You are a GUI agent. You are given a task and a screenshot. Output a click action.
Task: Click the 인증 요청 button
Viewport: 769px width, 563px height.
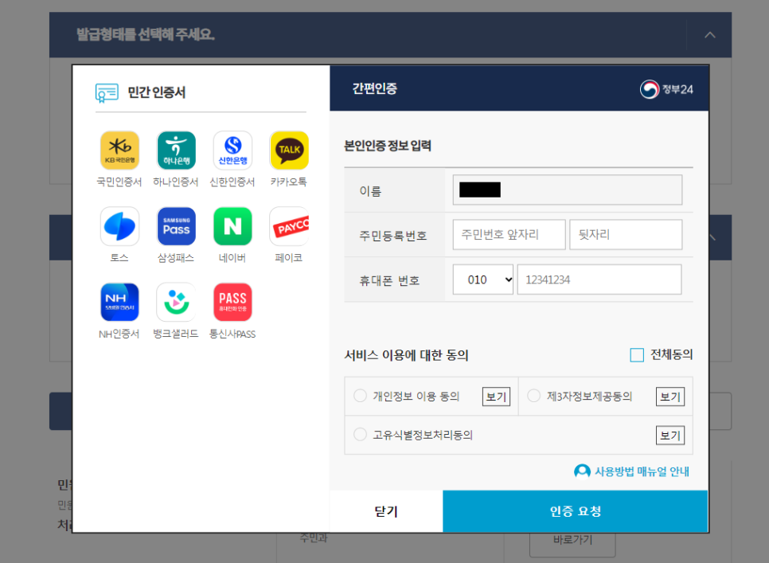(x=576, y=511)
